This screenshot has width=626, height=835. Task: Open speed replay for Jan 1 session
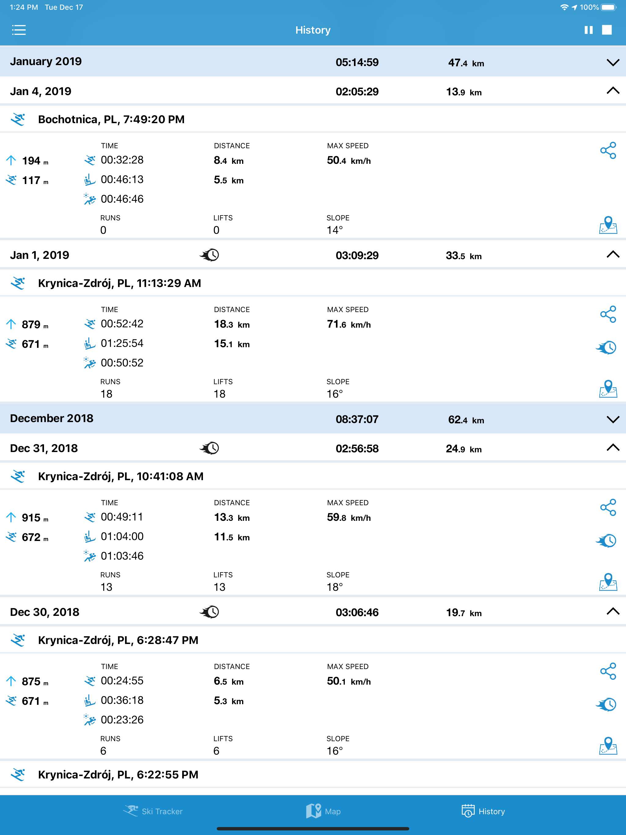606,347
